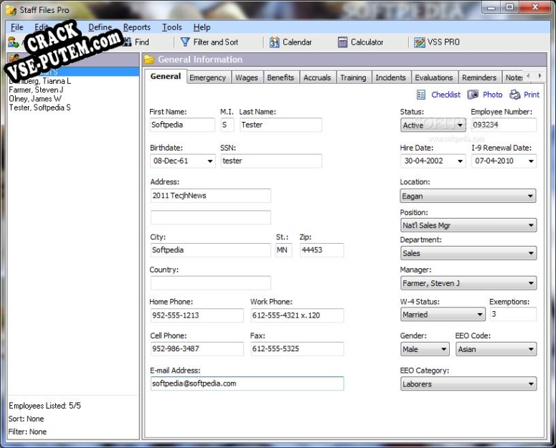Open the EEO Code dropdown
556x448 pixels.
pos(496,349)
